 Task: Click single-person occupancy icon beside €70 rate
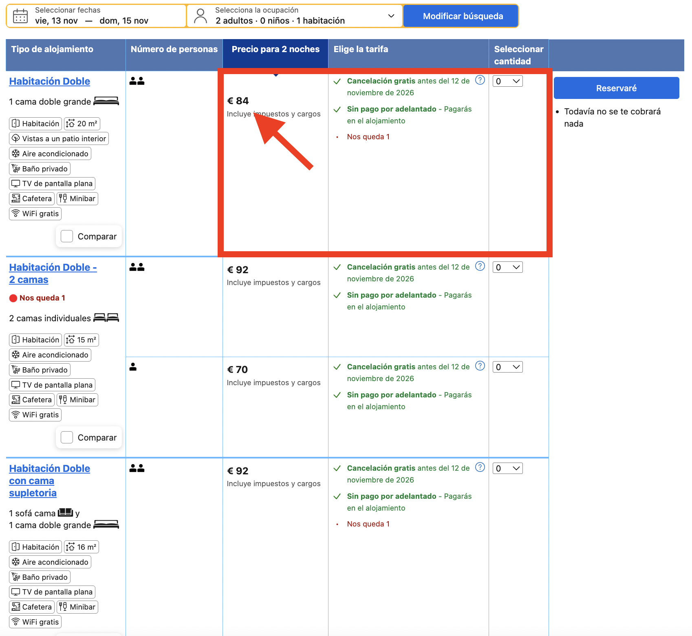click(133, 367)
